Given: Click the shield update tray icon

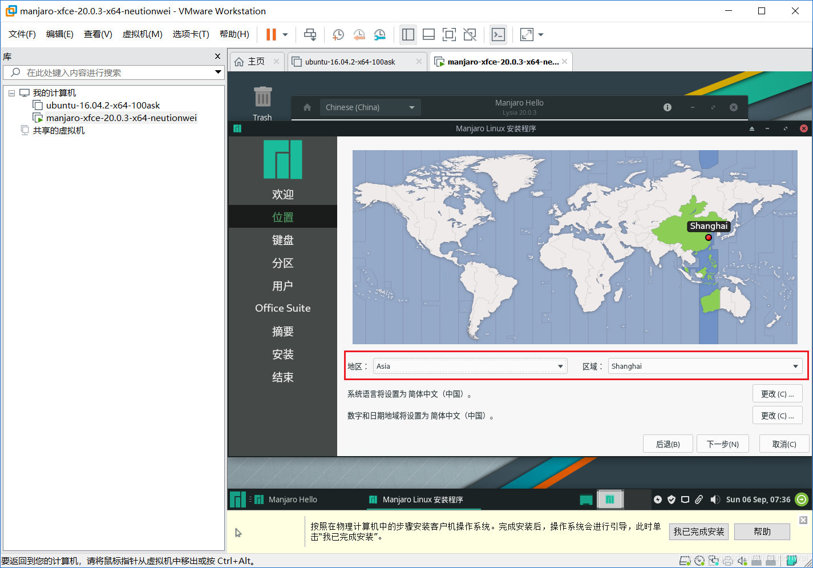Looking at the screenshot, I should coord(672,499).
